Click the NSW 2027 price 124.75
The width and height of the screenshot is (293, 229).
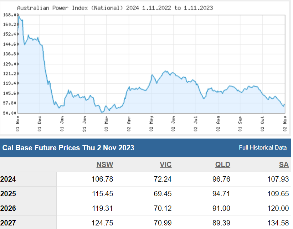102,223
